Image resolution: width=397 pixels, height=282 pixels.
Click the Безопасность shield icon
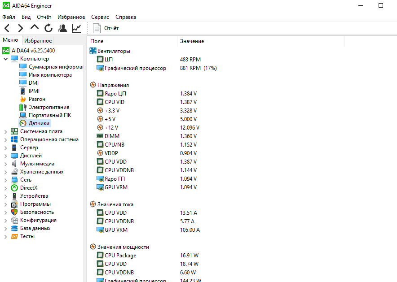14,212
